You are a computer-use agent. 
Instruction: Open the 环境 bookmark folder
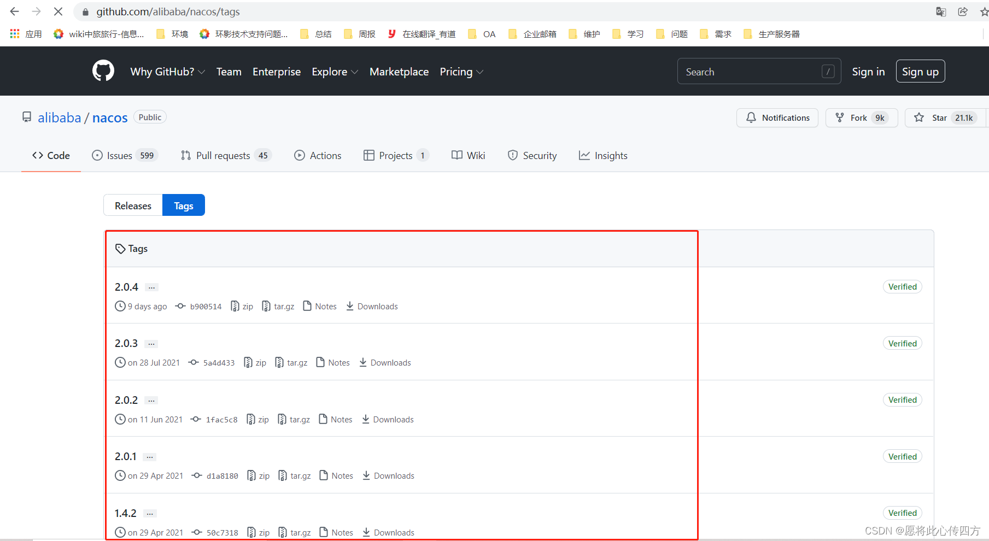click(172, 34)
